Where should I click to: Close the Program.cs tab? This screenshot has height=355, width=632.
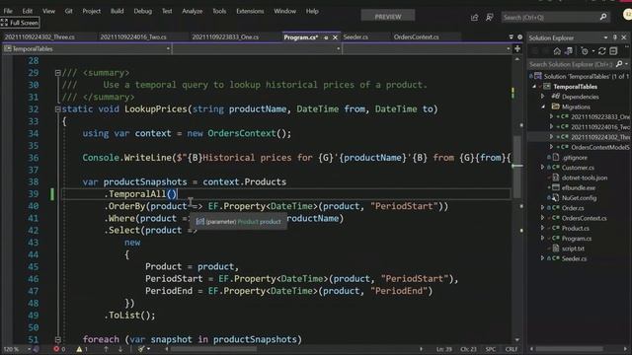click(x=335, y=37)
